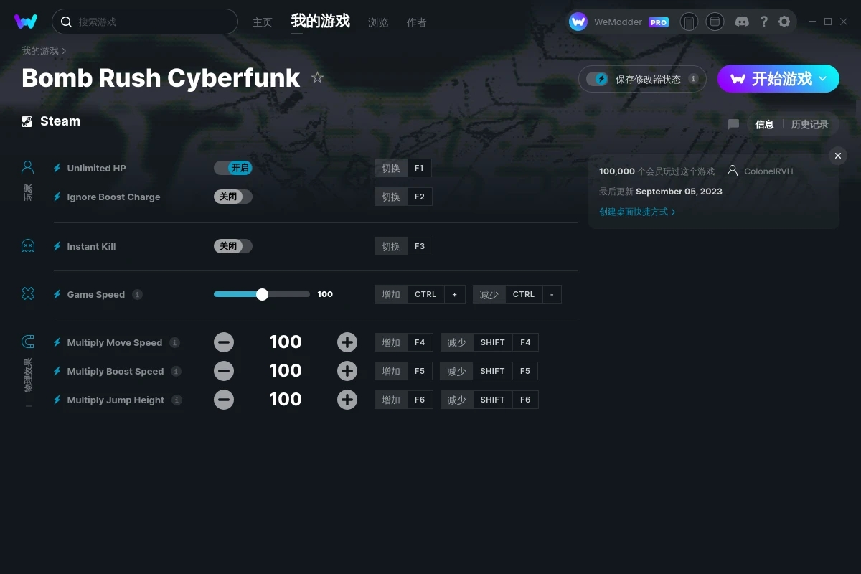Viewport: 861px width, 574px height.
Task: Click the Unlimited HP F1 hotkey button
Action: tap(403, 168)
